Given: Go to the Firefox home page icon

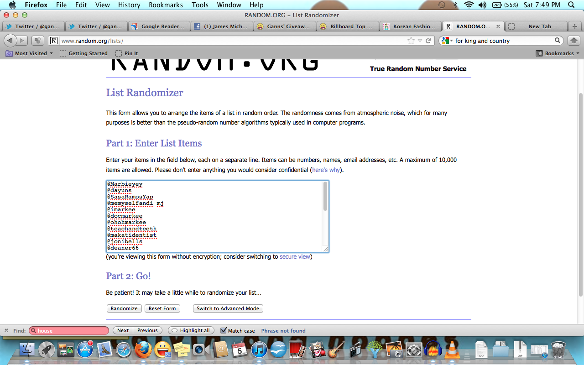Looking at the screenshot, I should tap(574, 41).
